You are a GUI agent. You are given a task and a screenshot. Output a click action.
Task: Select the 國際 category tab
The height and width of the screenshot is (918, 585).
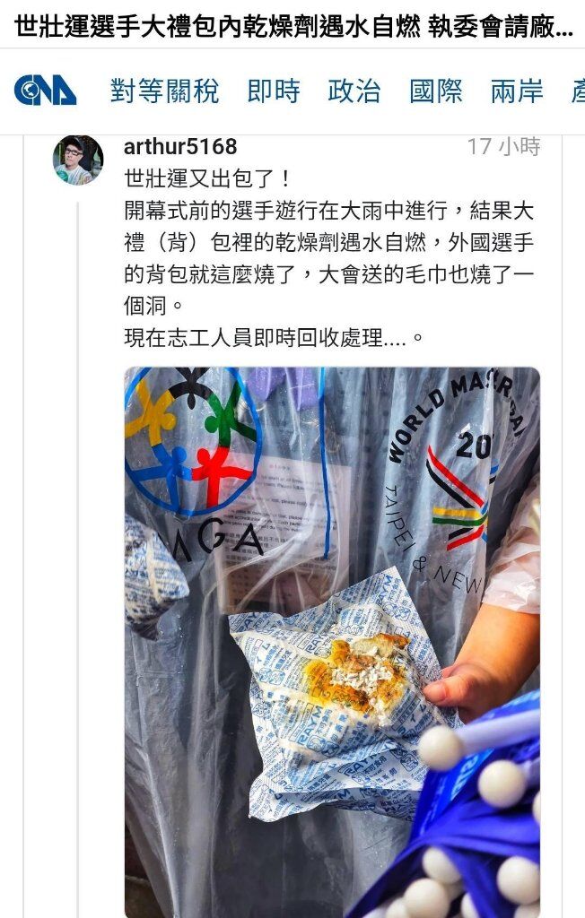[x=435, y=91]
